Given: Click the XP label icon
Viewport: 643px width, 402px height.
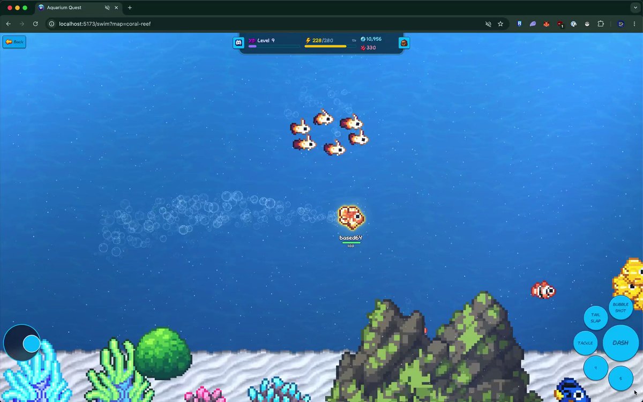Looking at the screenshot, I should coord(252,41).
